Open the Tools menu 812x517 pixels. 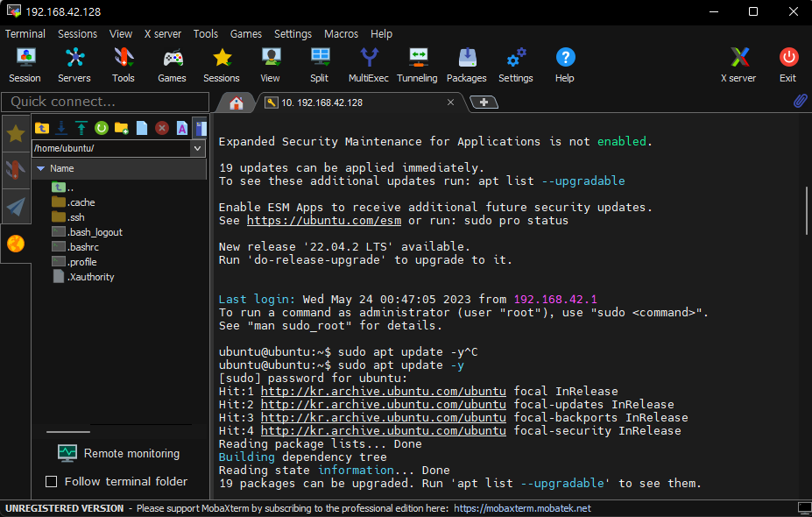pos(206,33)
